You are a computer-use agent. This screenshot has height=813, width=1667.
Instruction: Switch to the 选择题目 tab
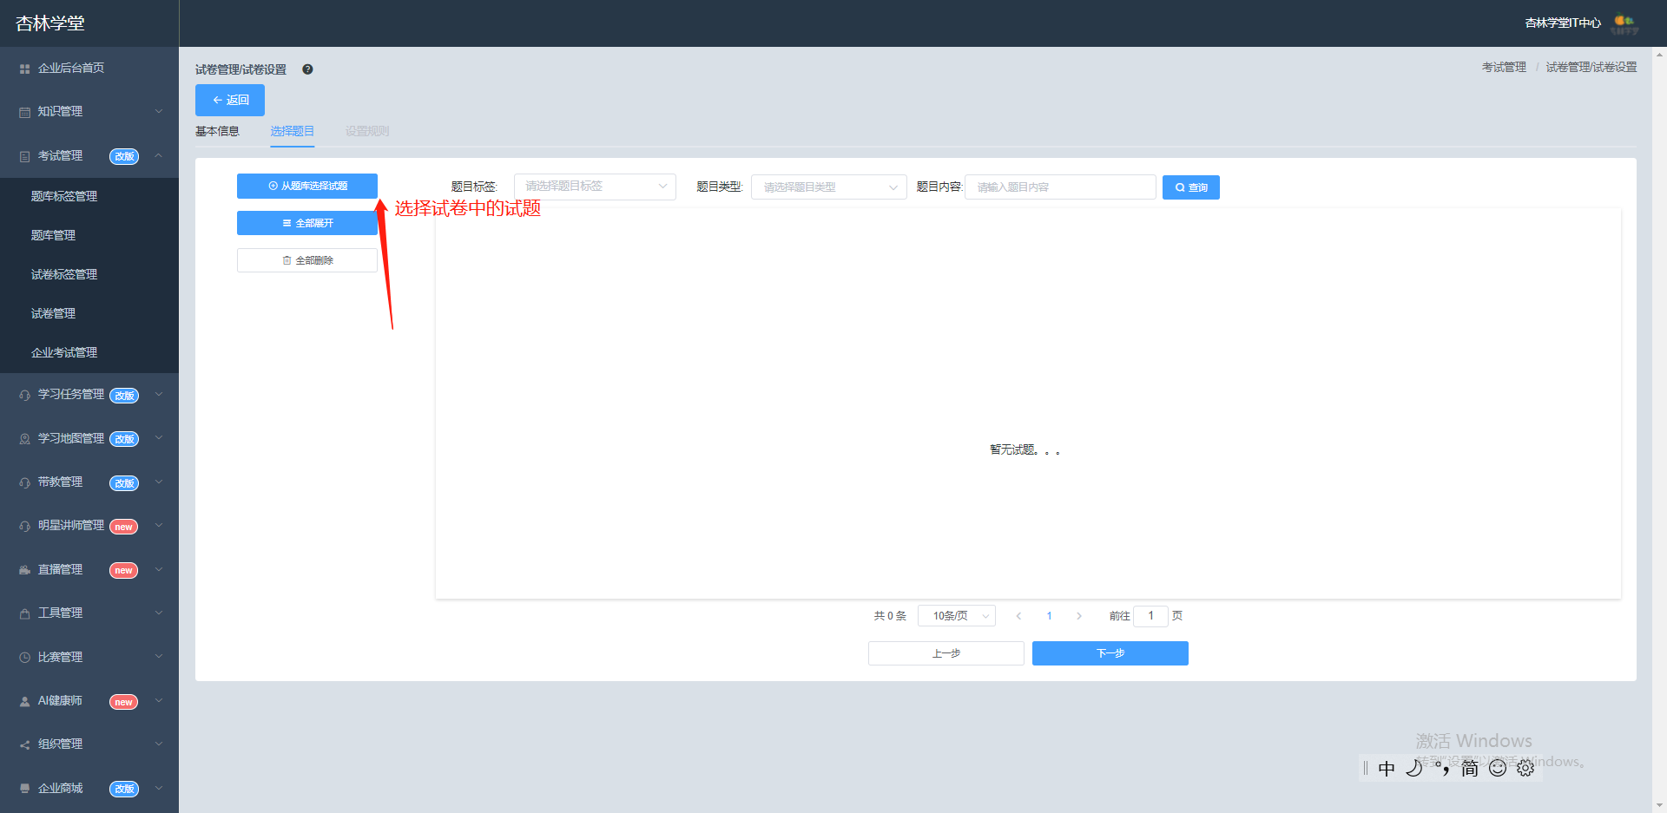coord(293,131)
